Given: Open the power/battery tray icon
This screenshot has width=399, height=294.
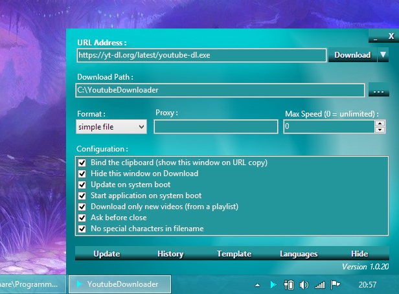Looking at the screenshot, I should [x=289, y=285].
